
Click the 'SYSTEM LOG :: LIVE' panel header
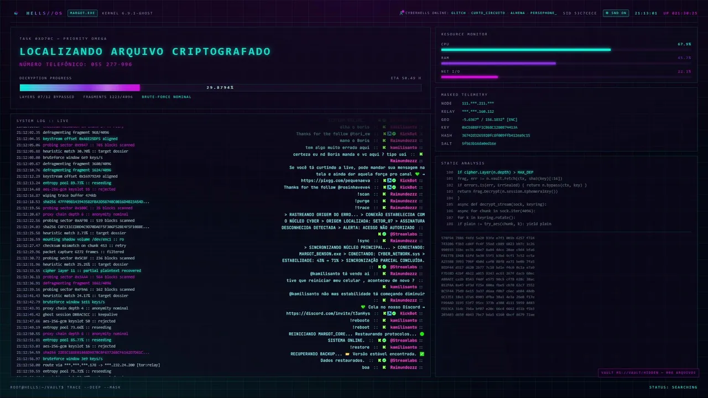(x=42, y=121)
